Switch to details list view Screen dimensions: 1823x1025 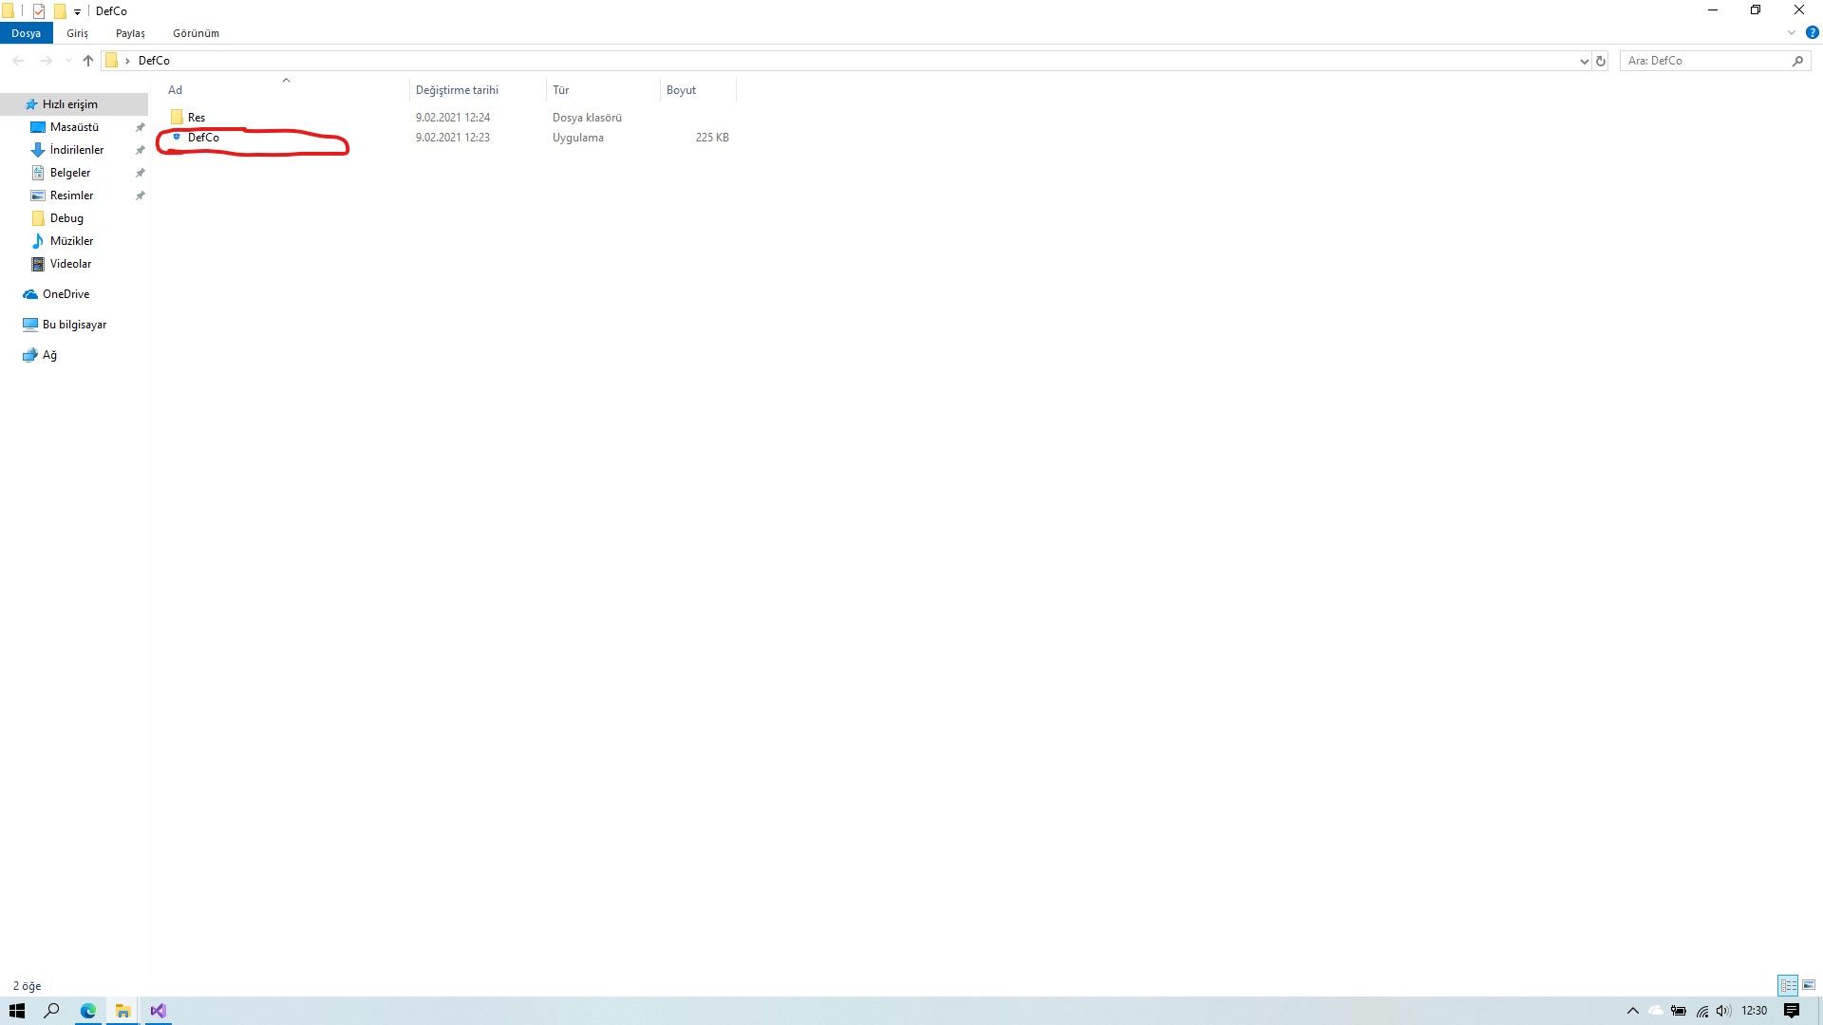1788,985
